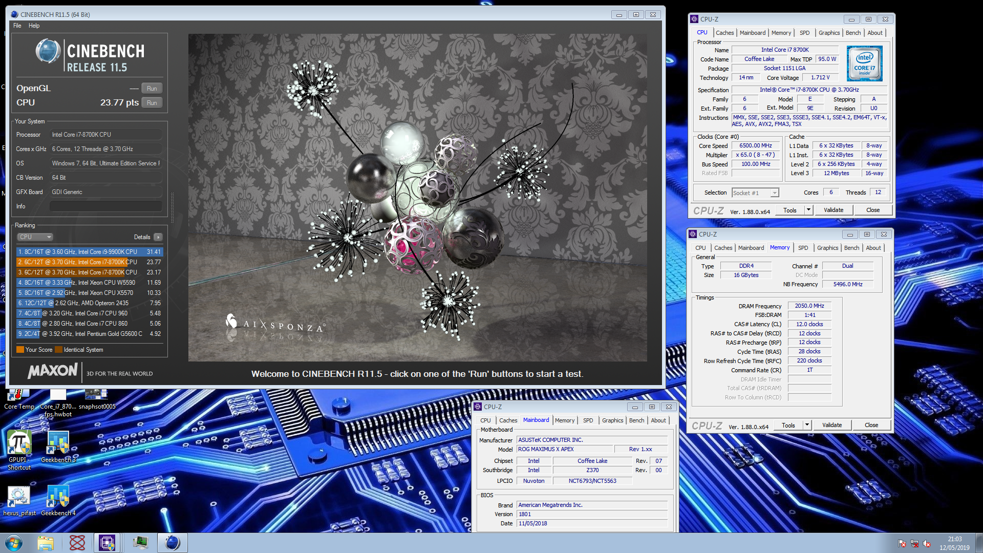
Task: Open ranking type CPU dropdown
Action: (x=35, y=237)
